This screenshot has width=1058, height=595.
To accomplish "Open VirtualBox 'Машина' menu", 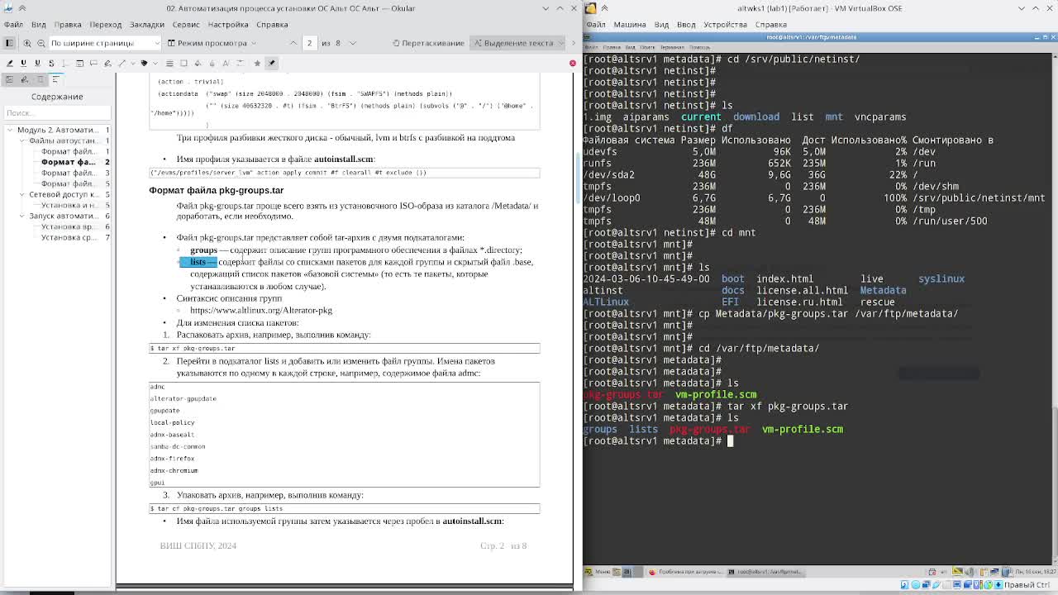I will pos(630,25).
